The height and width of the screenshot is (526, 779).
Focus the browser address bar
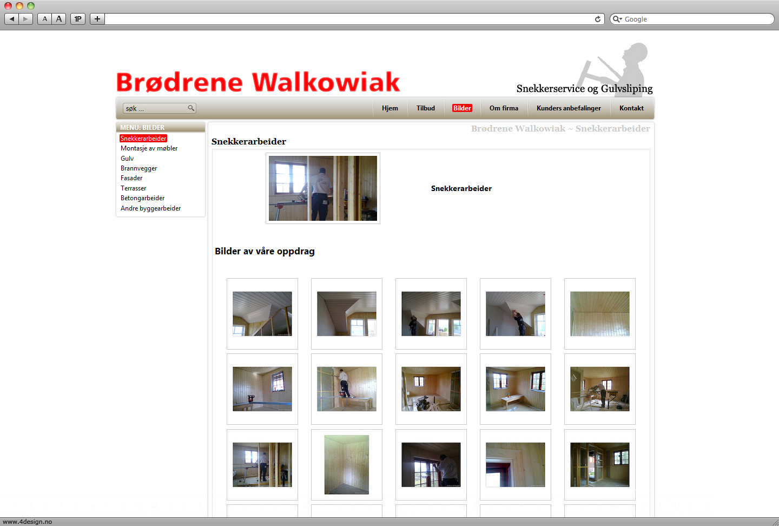pyautogui.click(x=349, y=19)
